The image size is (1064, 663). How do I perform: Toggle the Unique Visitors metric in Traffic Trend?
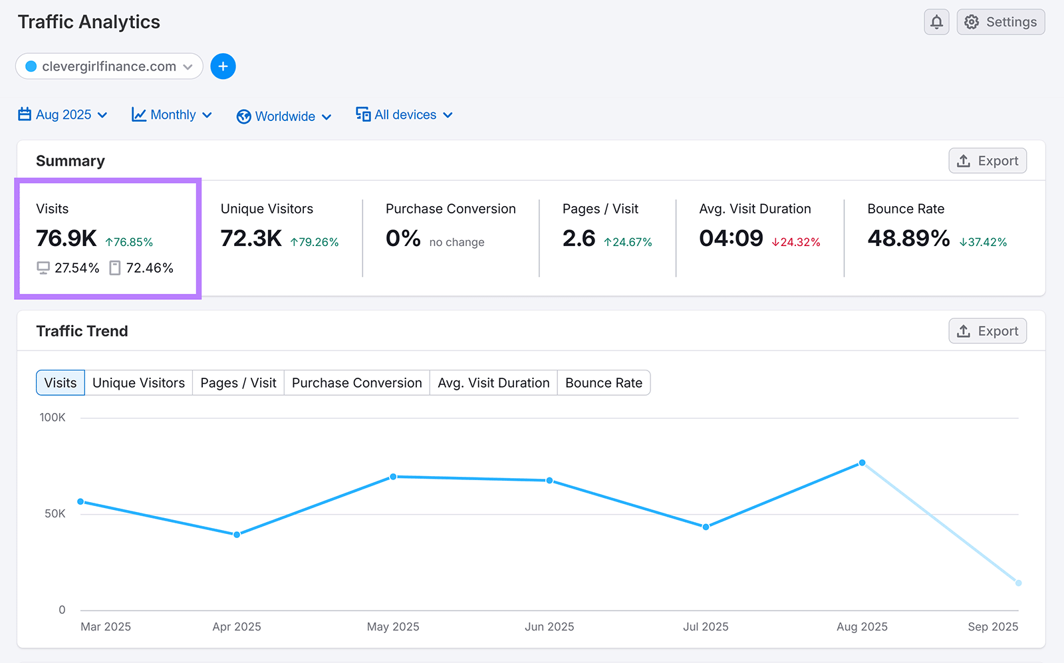138,382
